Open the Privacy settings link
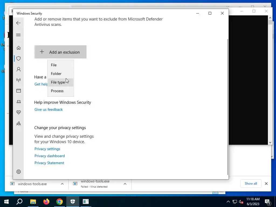The height and width of the screenshot is (207, 276). (47, 149)
